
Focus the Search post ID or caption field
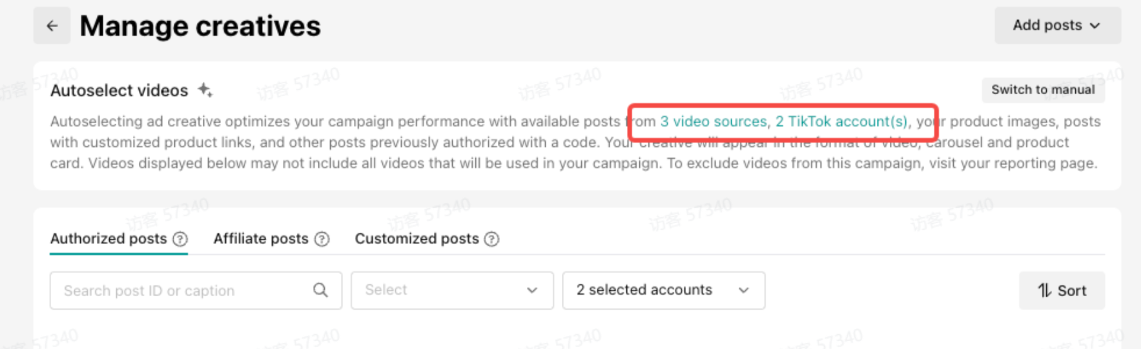(x=181, y=291)
